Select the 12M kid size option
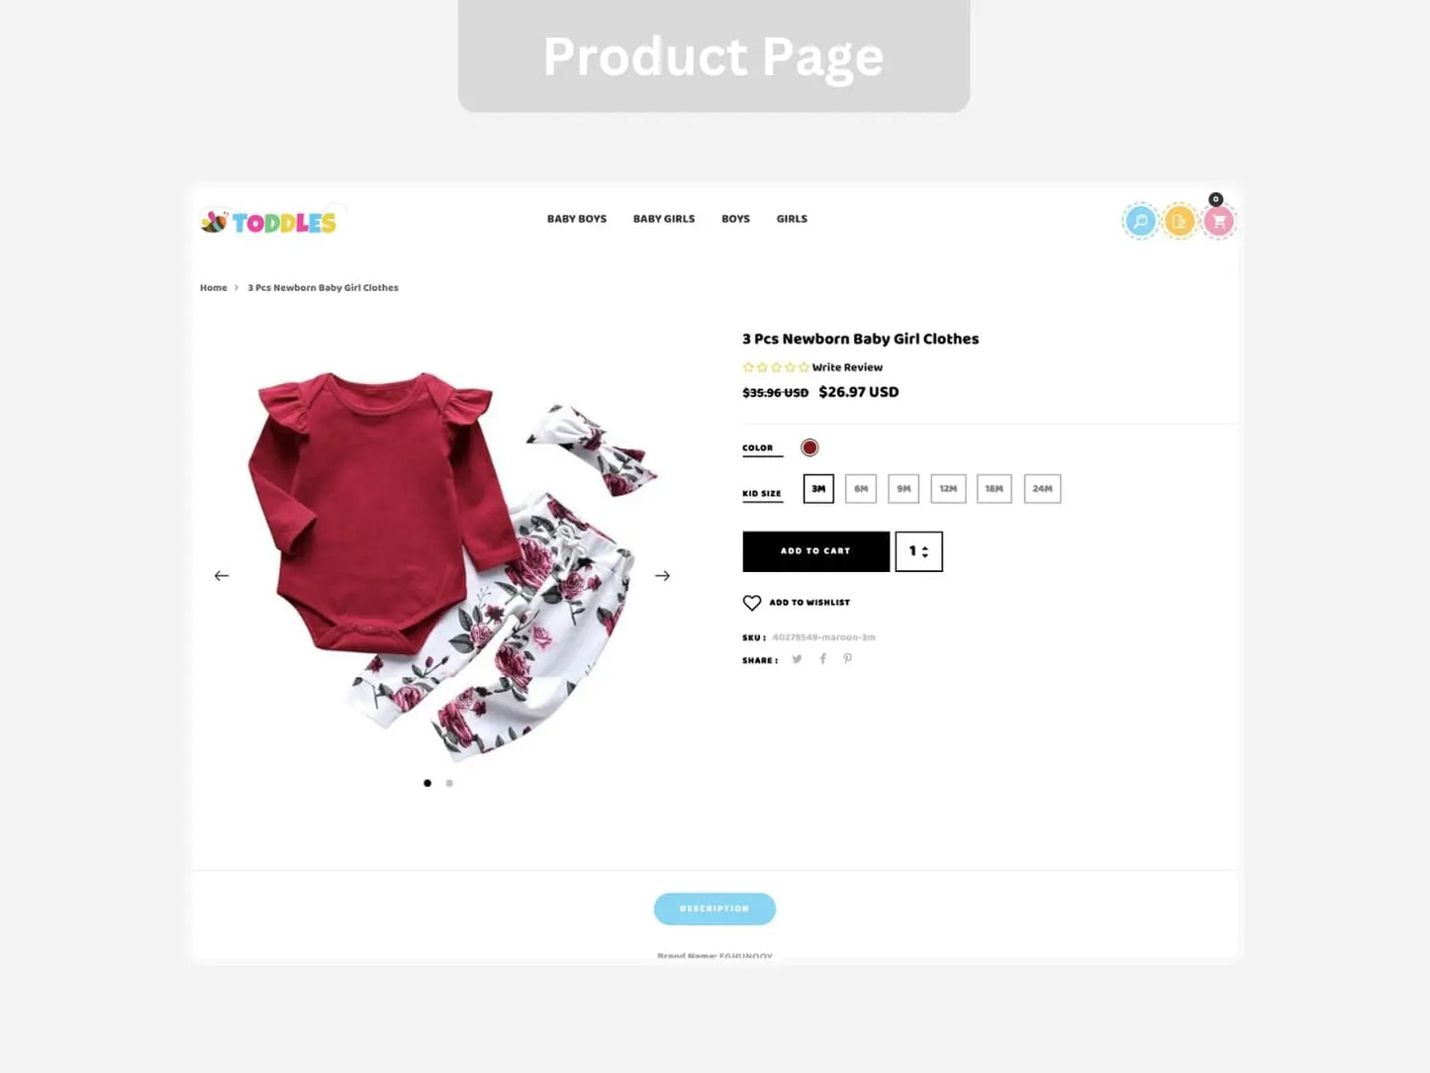 [x=948, y=489]
